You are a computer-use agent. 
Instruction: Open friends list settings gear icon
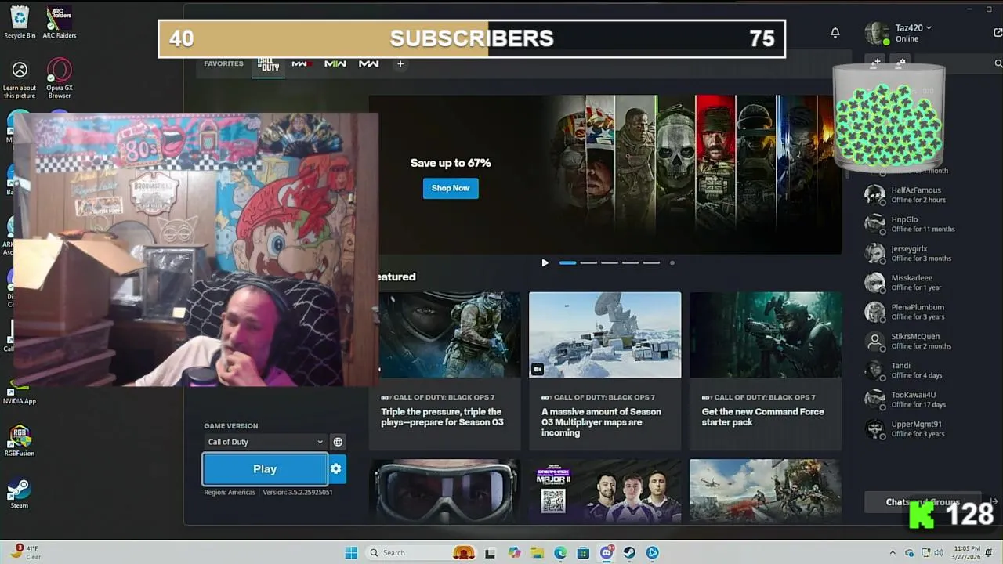tap(902, 62)
